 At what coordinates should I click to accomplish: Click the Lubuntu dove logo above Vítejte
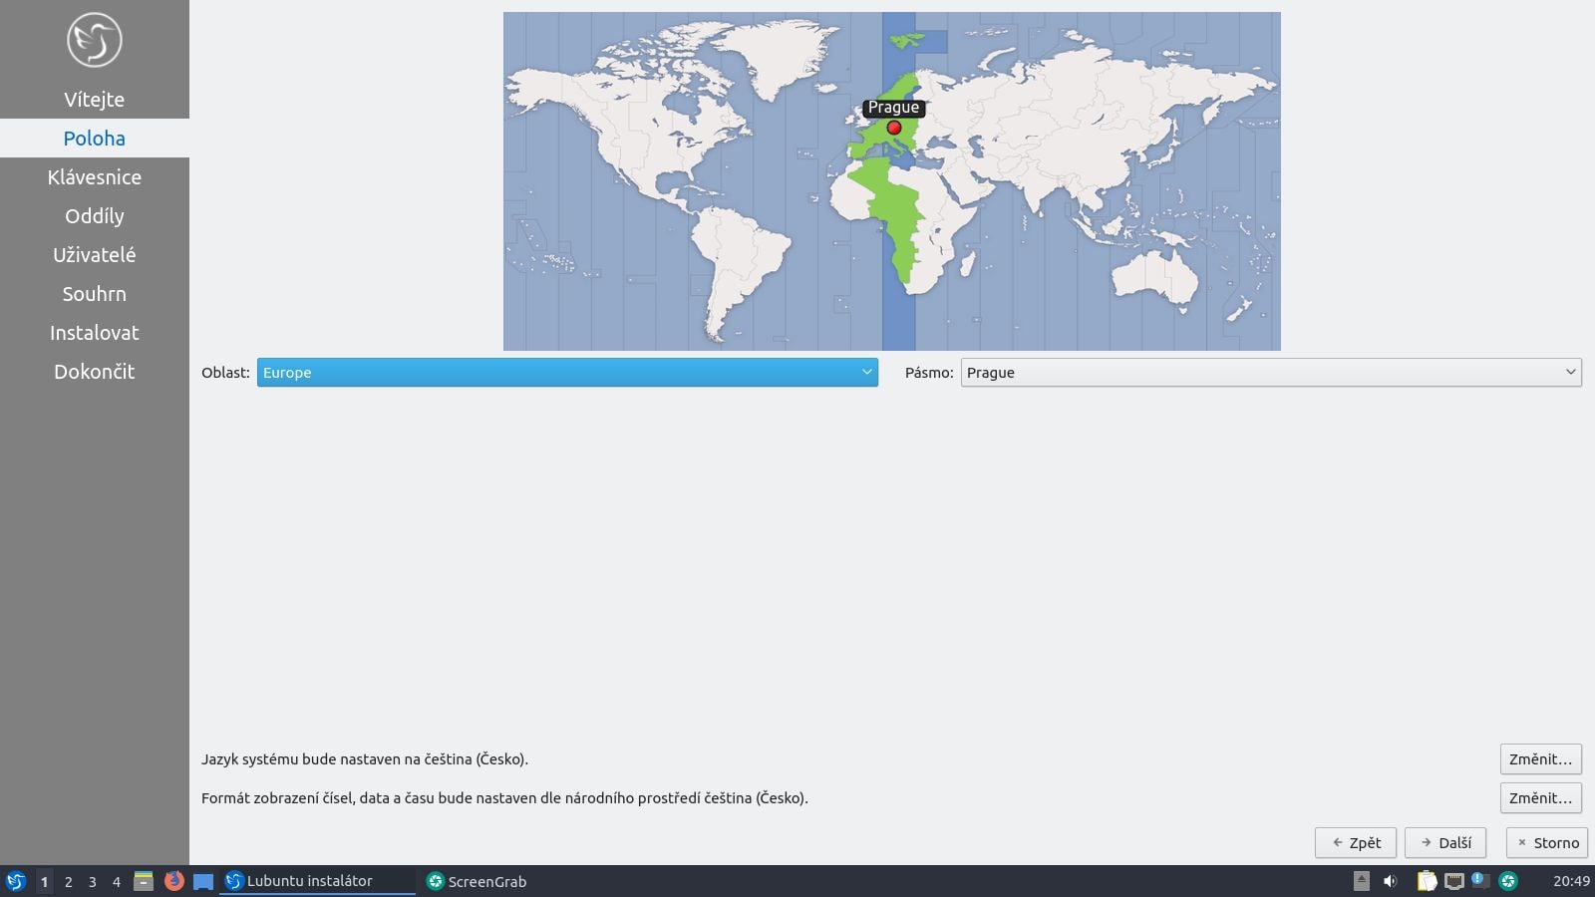[x=95, y=40]
